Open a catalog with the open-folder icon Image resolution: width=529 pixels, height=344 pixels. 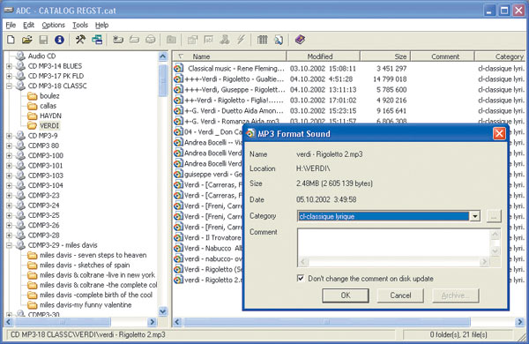(x=27, y=40)
